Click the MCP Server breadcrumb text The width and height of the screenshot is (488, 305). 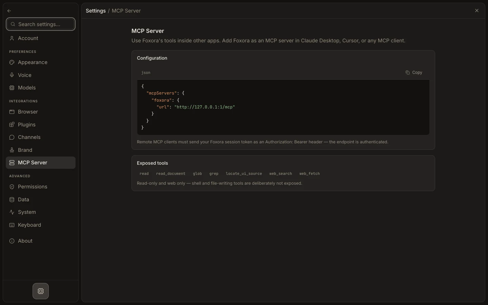[126, 11]
